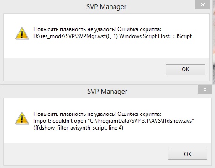Click the SVPMgr.wsf file path text

75,36
